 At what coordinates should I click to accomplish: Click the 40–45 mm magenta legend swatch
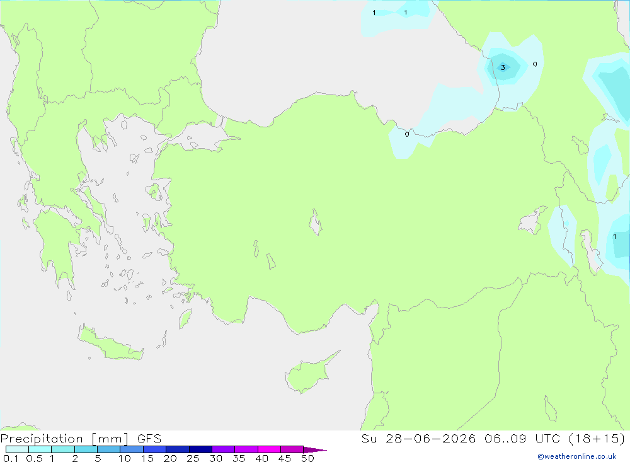click(x=269, y=449)
